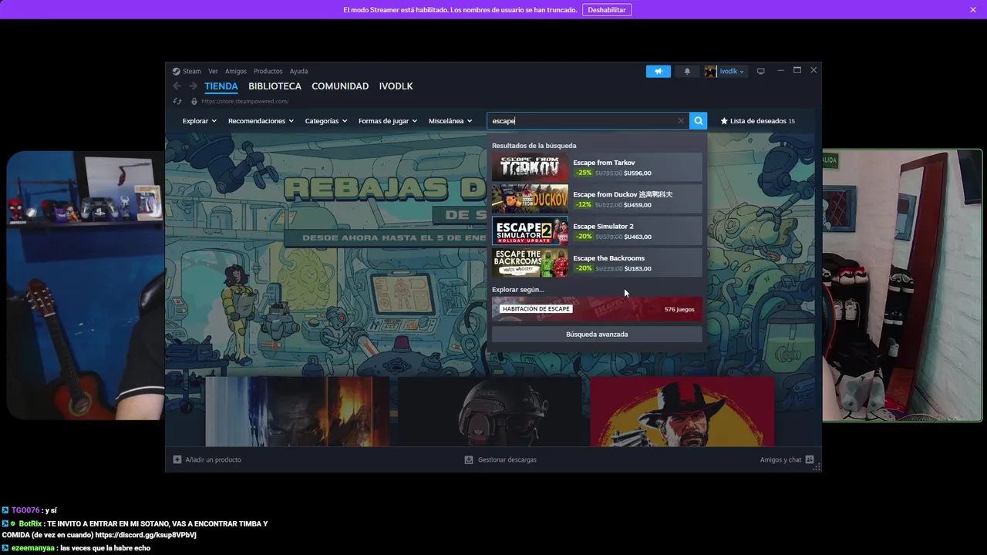Image resolution: width=987 pixels, height=555 pixels.
Task: Click the Big Picture mode monitor icon
Action: 760,71
